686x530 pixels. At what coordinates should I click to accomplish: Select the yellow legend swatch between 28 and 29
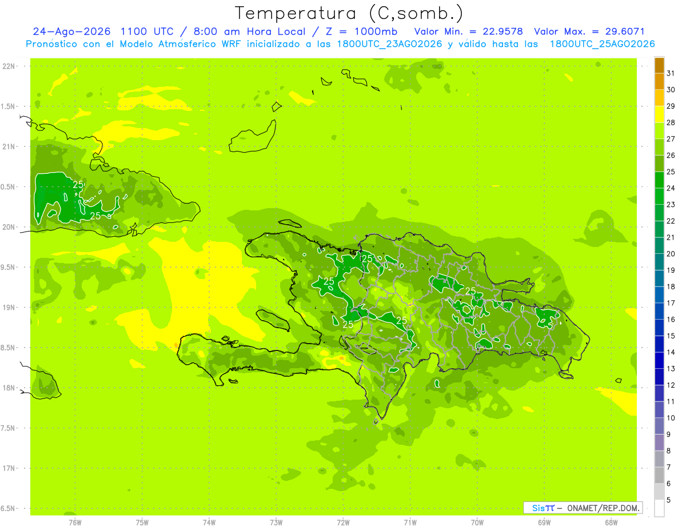[x=659, y=114]
